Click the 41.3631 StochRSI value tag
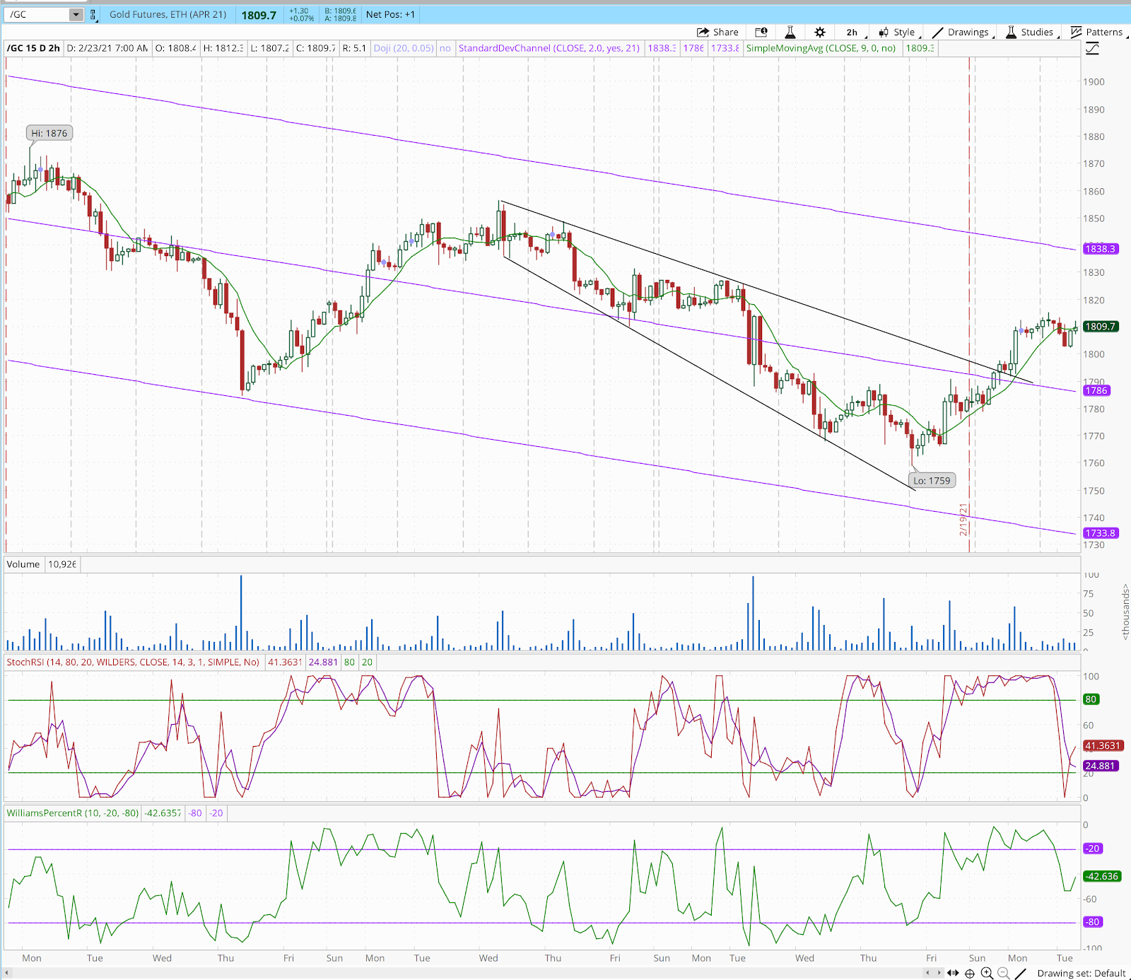Screen dimensions: 1131x980 1103,745
